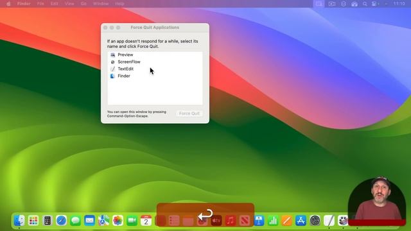Open the Go menu

tap(83, 4)
